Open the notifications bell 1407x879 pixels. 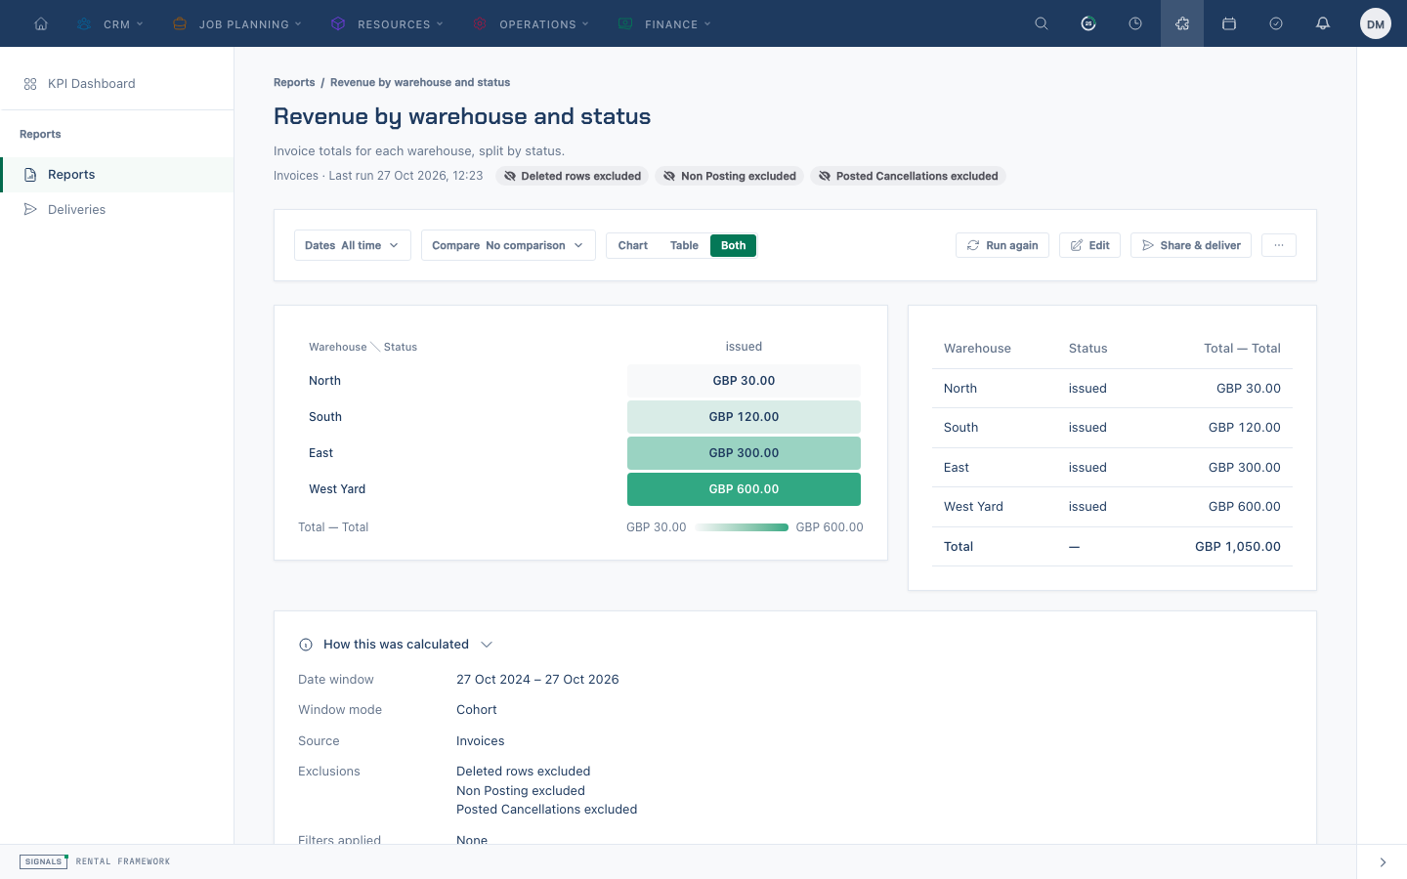(1323, 23)
